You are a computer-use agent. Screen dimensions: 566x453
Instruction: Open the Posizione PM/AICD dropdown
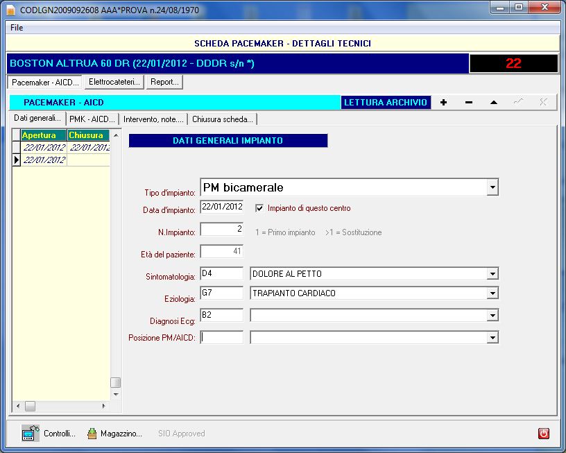coord(492,339)
